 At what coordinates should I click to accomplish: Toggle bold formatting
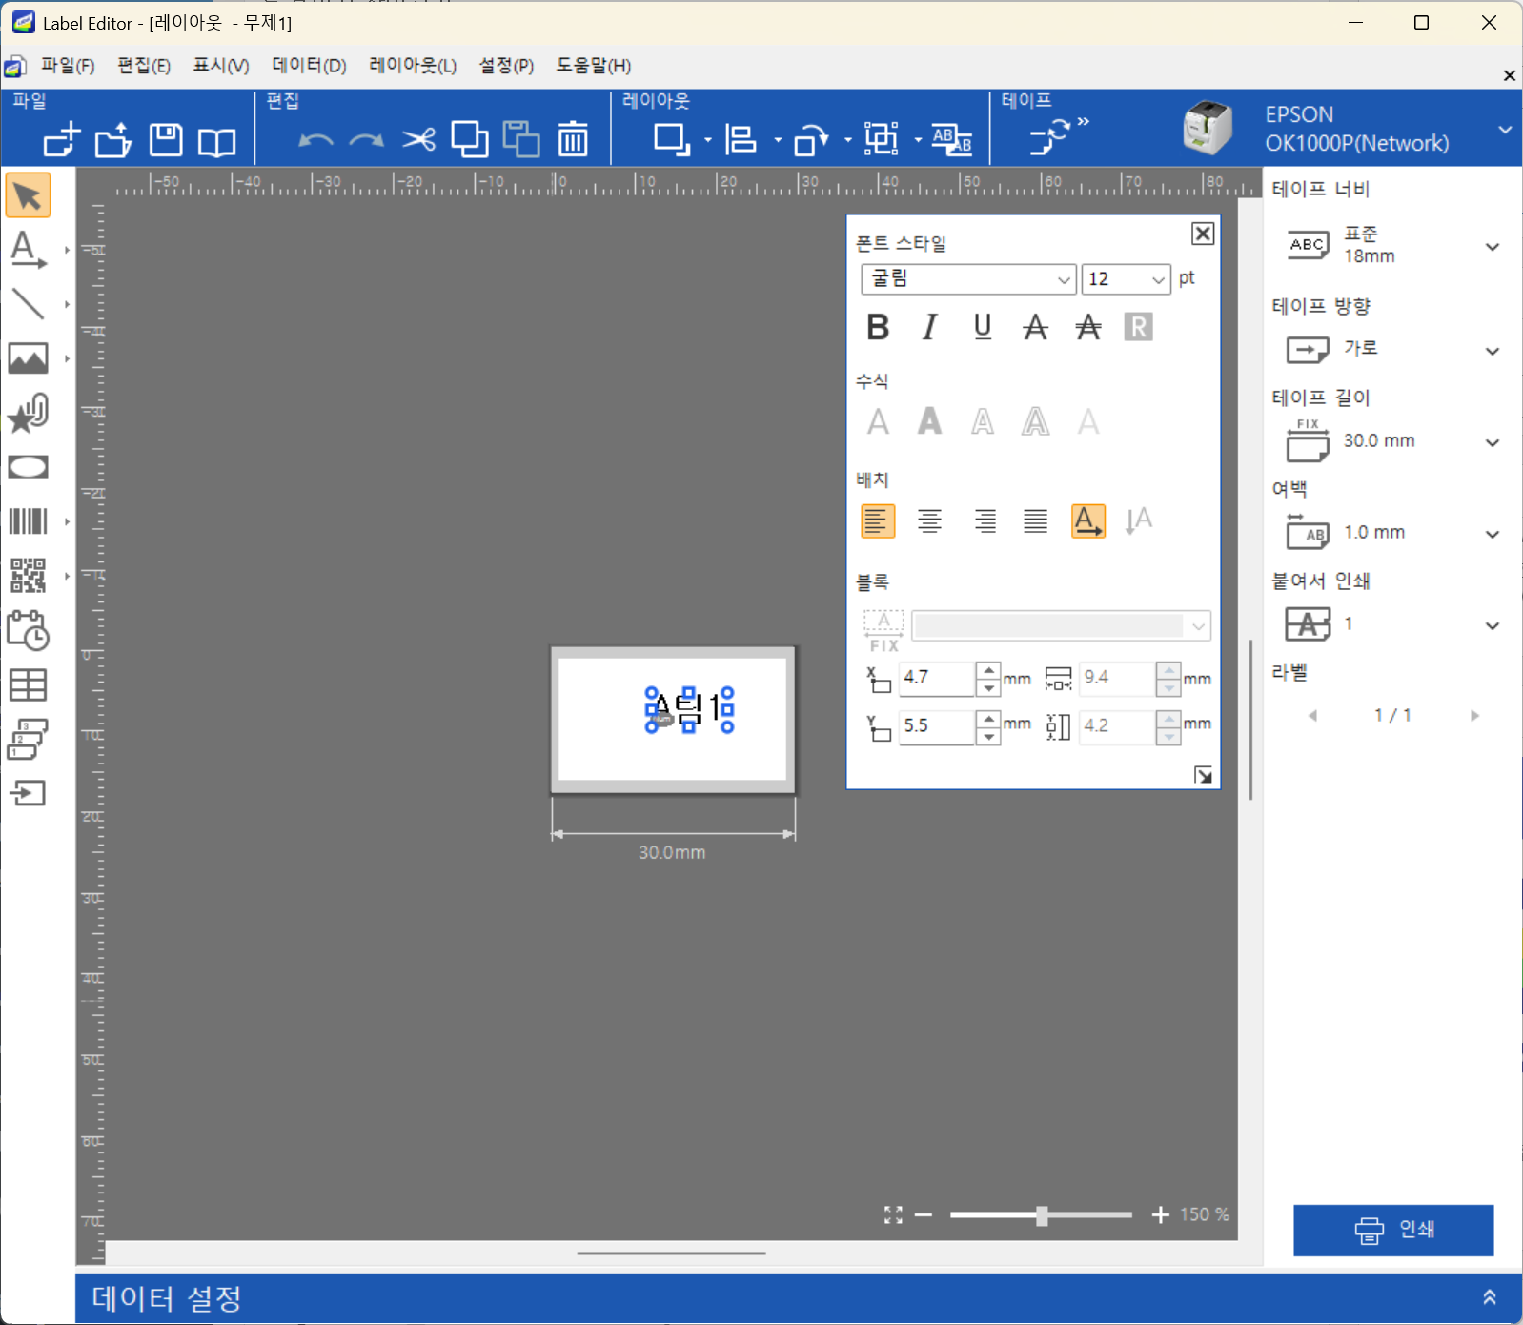coord(878,327)
